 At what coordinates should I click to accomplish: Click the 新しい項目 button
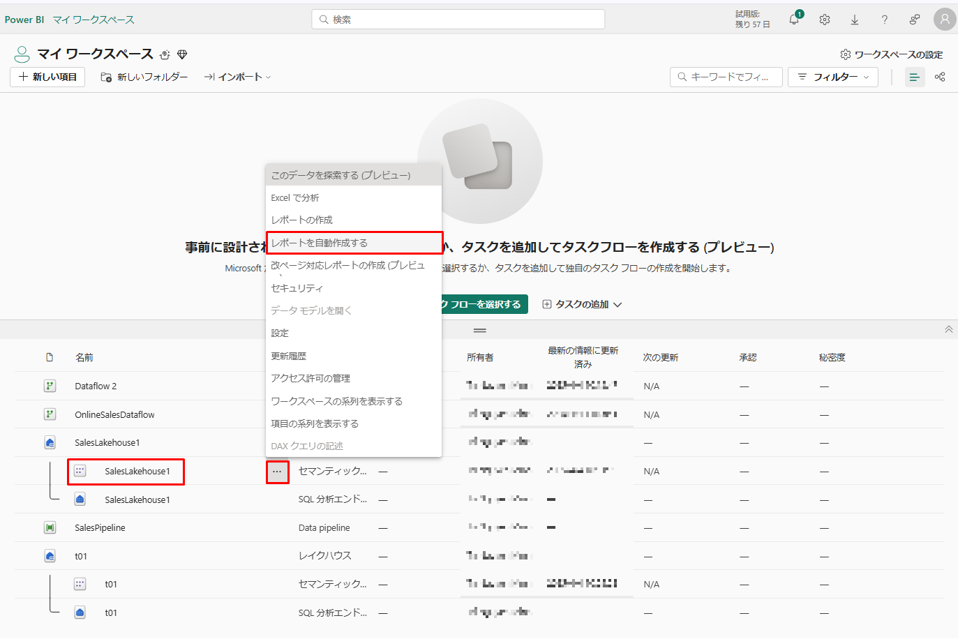[x=47, y=77]
